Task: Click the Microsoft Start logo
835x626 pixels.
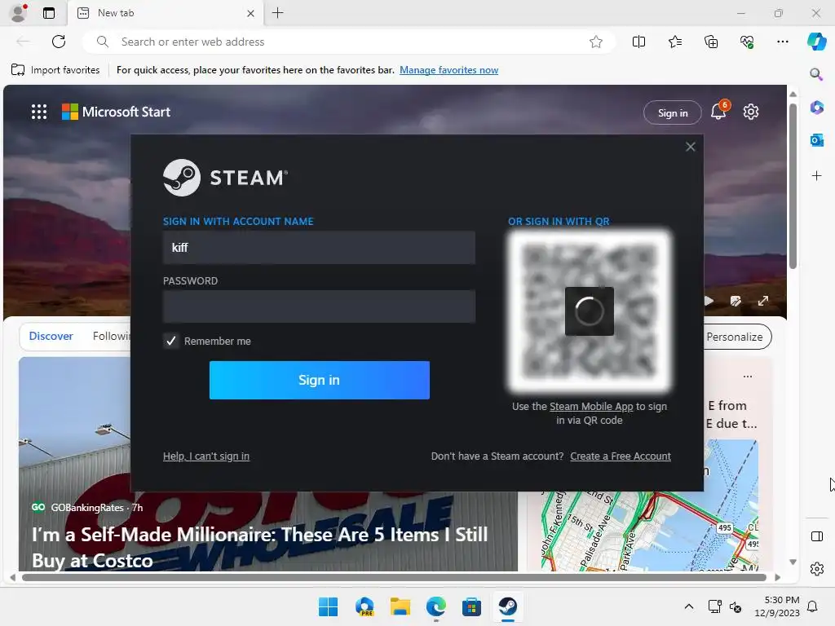Action: pyautogui.click(x=116, y=112)
